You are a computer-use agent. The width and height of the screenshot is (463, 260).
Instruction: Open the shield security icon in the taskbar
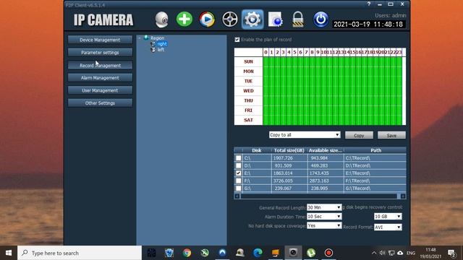[x=169, y=253]
